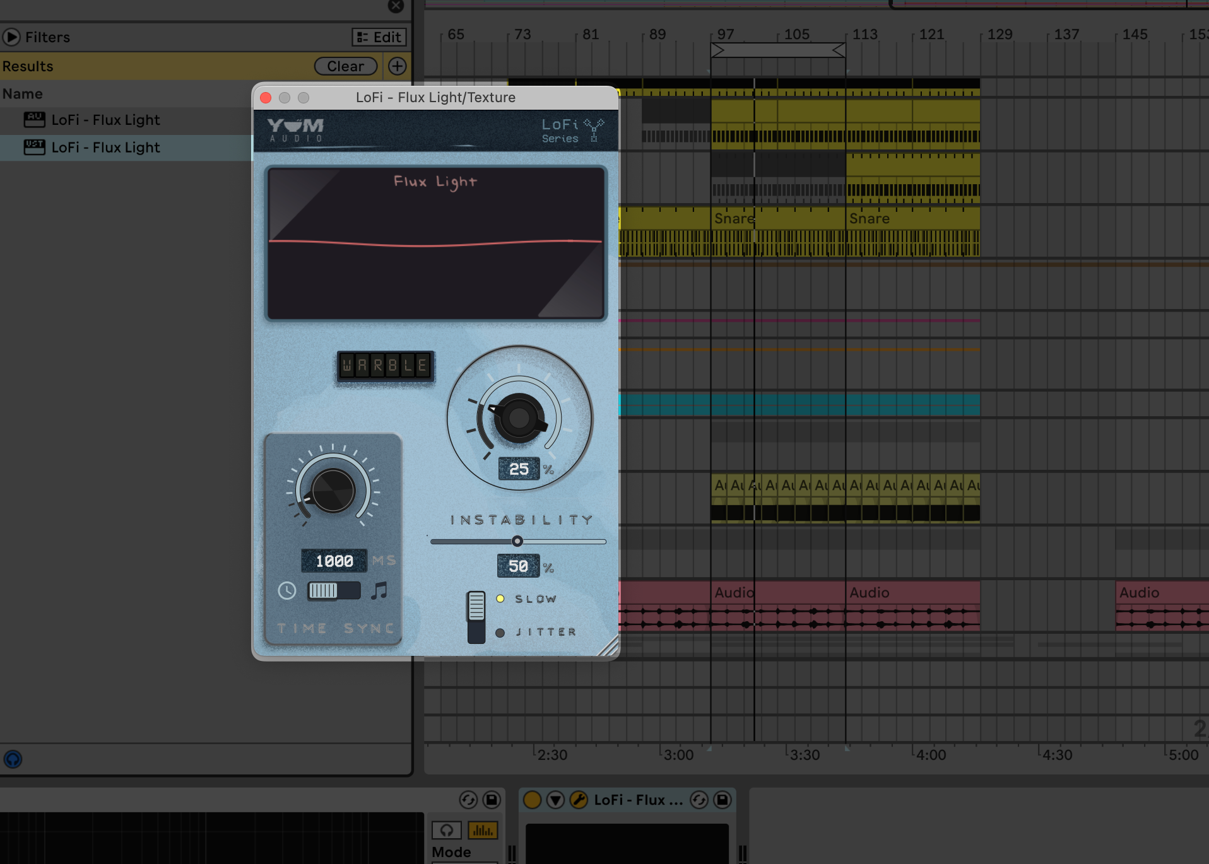Click the loop brace in arrangement ruler
This screenshot has width=1209, height=864.
(x=778, y=50)
